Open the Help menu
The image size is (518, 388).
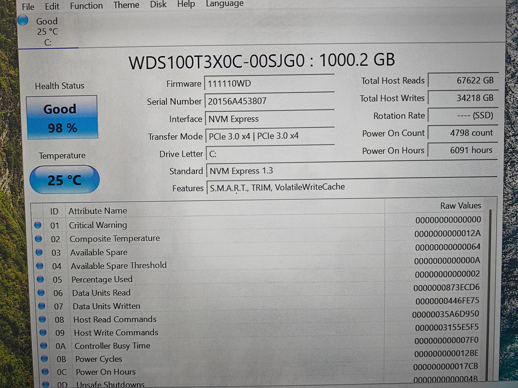click(186, 4)
